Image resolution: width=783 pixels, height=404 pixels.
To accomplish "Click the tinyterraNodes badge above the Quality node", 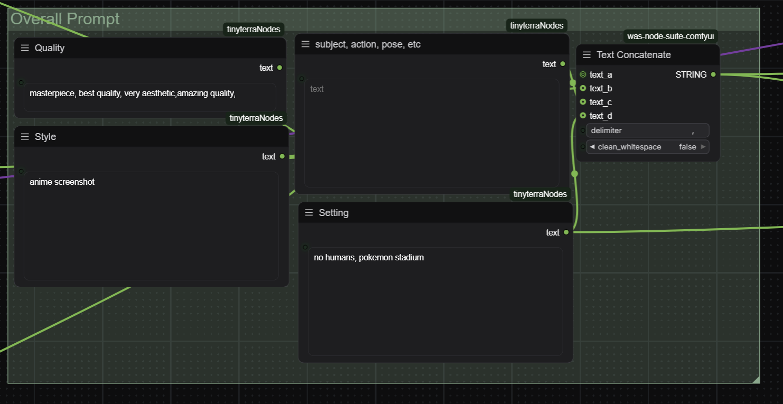I will tap(254, 29).
